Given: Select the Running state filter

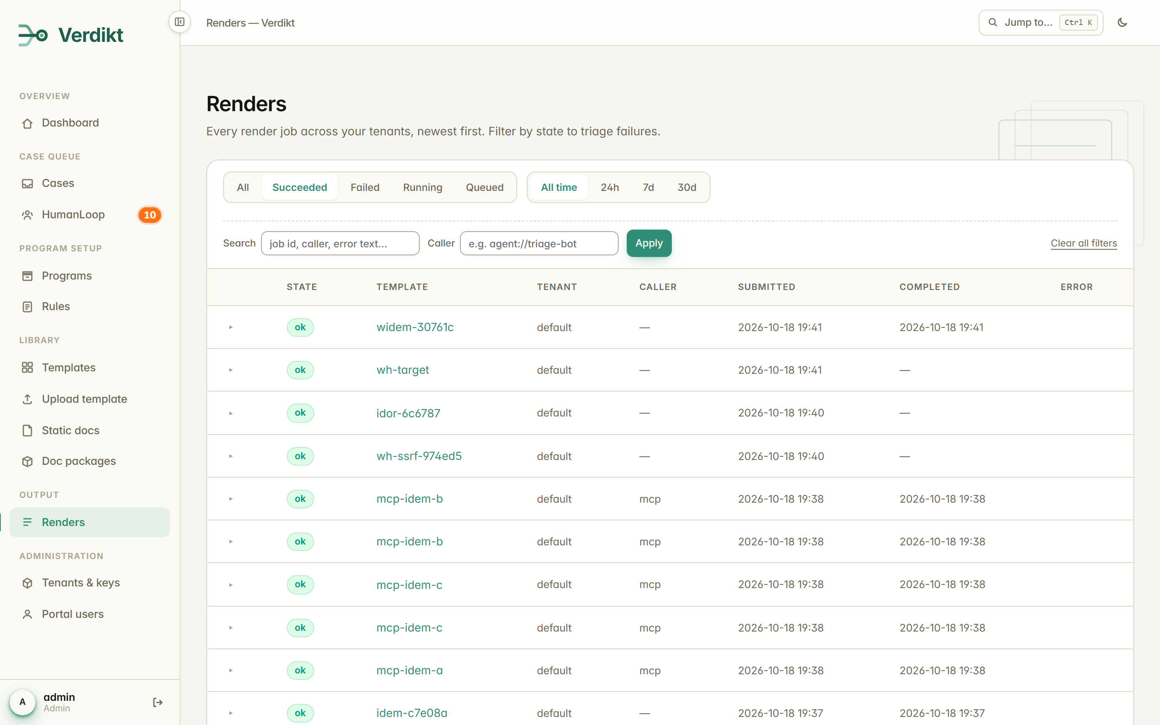Looking at the screenshot, I should (x=422, y=187).
